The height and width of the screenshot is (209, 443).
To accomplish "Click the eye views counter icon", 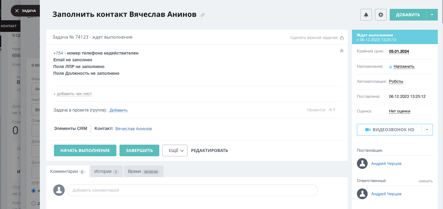I will pos(330,110).
